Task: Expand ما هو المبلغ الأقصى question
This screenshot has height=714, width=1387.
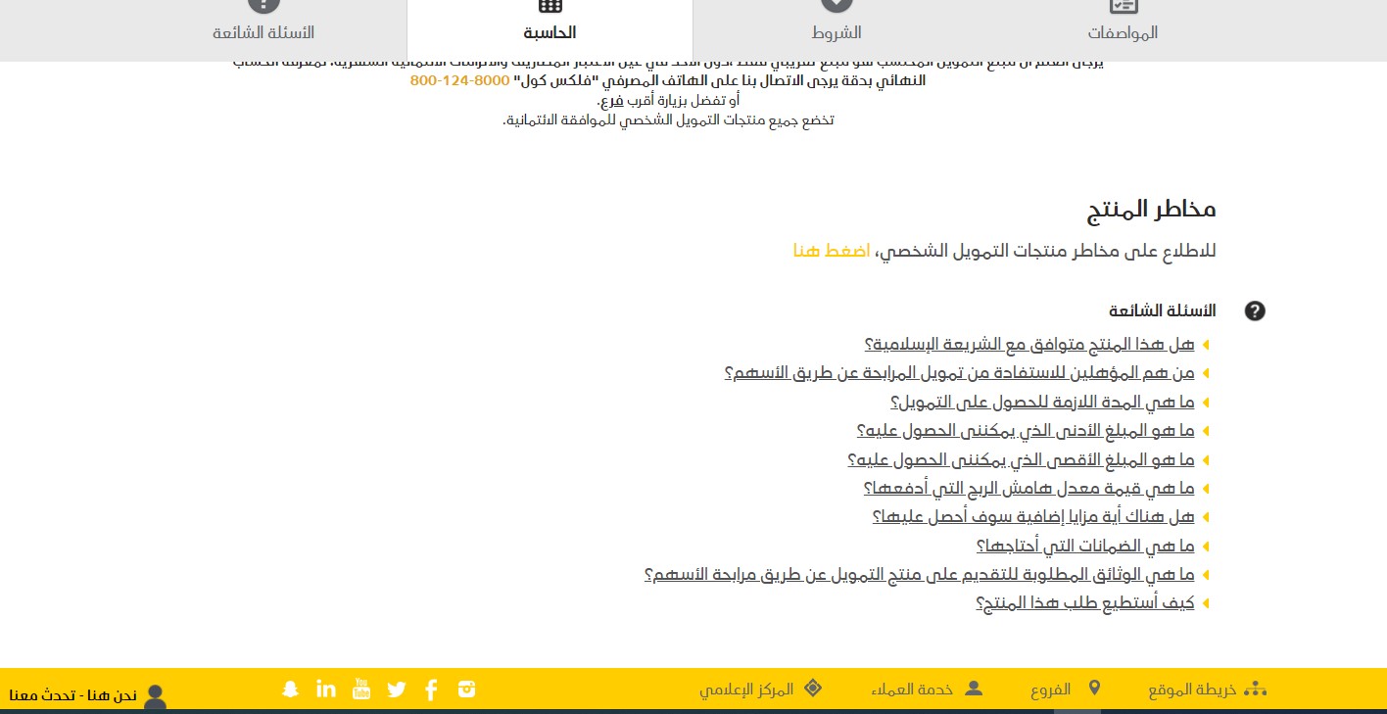Action: (x=1022, y=459)
